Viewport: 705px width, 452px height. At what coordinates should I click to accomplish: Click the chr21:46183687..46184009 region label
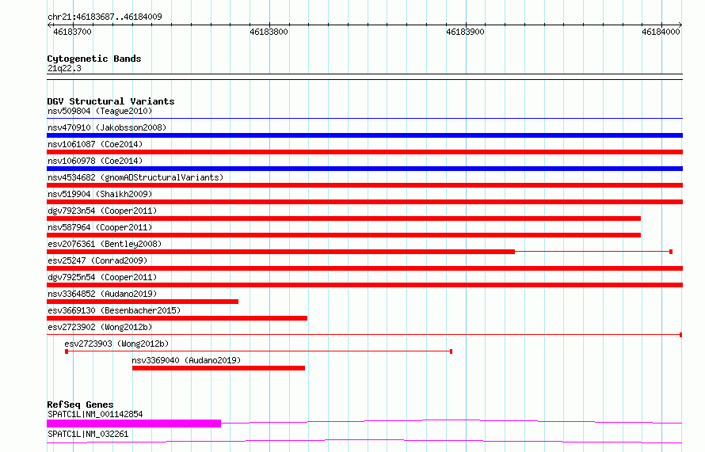click(x=105, y=17)
